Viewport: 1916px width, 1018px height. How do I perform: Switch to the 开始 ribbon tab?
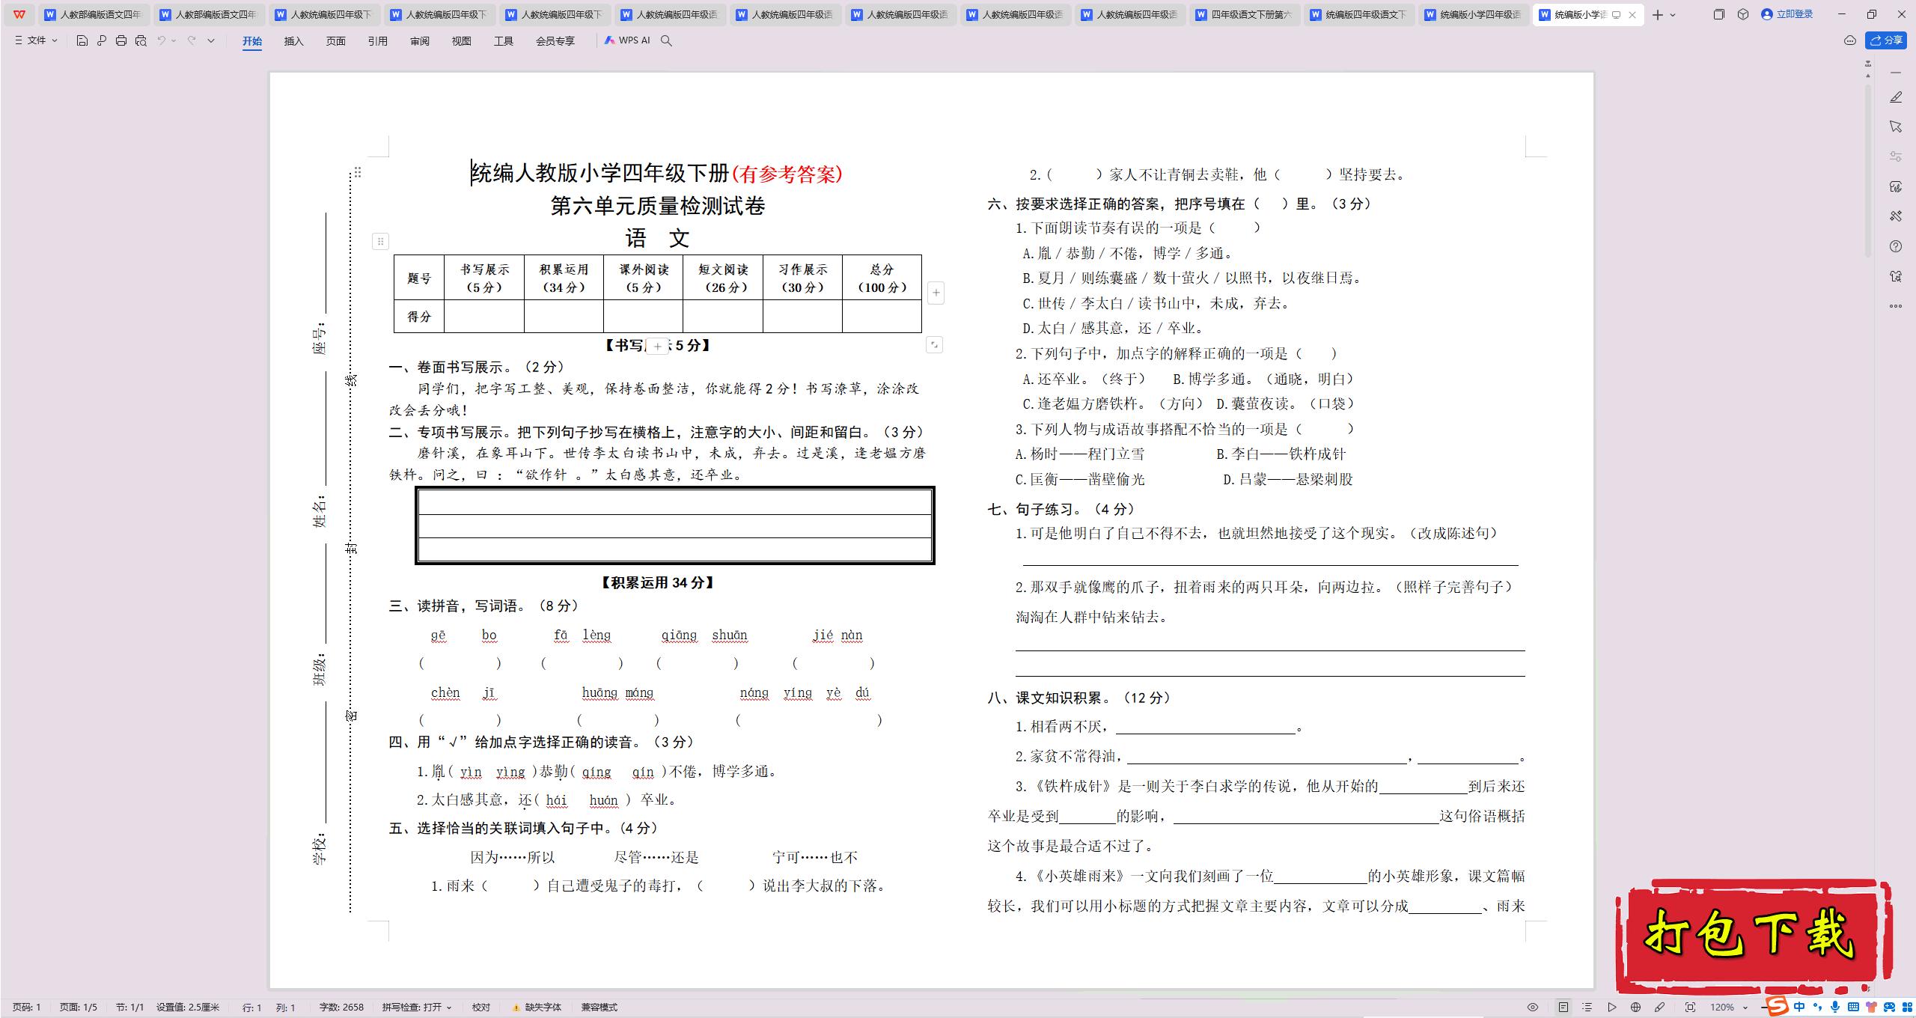point(252,41)
